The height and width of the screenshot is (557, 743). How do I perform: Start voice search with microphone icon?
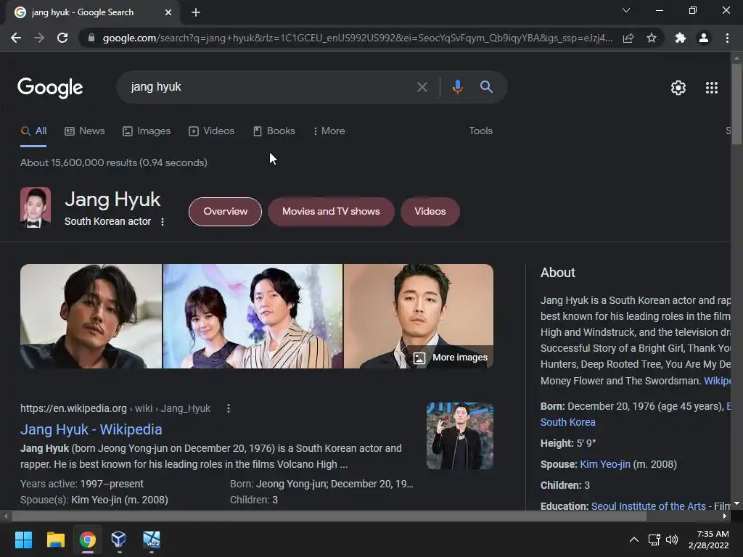point(457,87)
